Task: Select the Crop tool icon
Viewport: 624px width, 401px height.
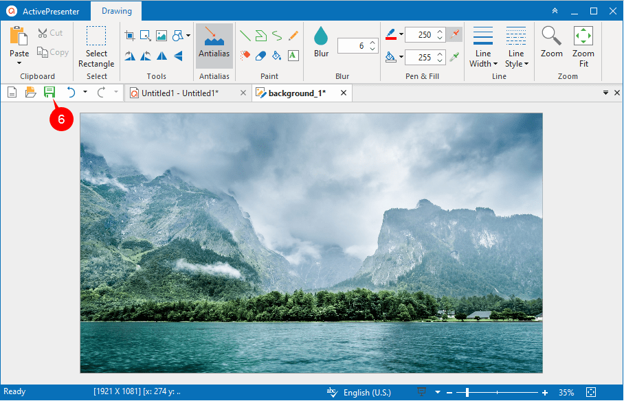Action: 130,36
